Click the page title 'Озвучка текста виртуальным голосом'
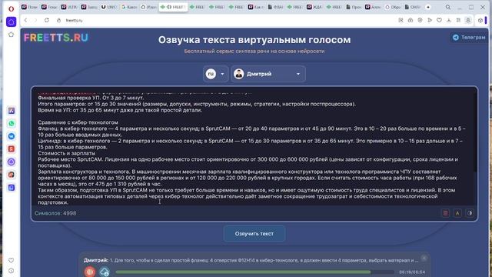The height and width of the screenshot is (277, 492). 254,40
